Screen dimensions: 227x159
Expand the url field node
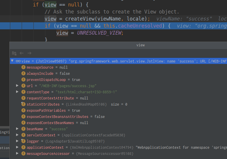pos(17,86)
